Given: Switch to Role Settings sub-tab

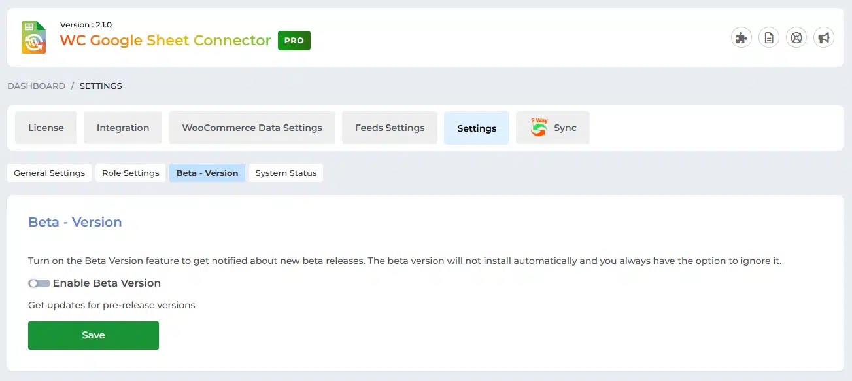Looking at the screenshot, I should pos(131,173).
